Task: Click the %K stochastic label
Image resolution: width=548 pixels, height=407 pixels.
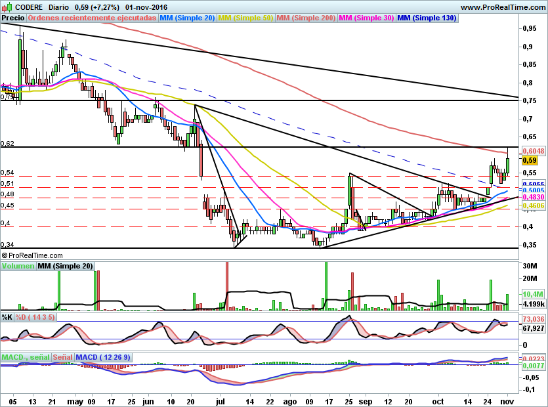Action: coord(7,317)
